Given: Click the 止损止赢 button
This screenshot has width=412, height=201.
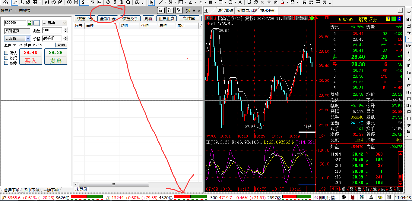Looking at the screenshot, I should pyautogui.click(x=167, y=18).
